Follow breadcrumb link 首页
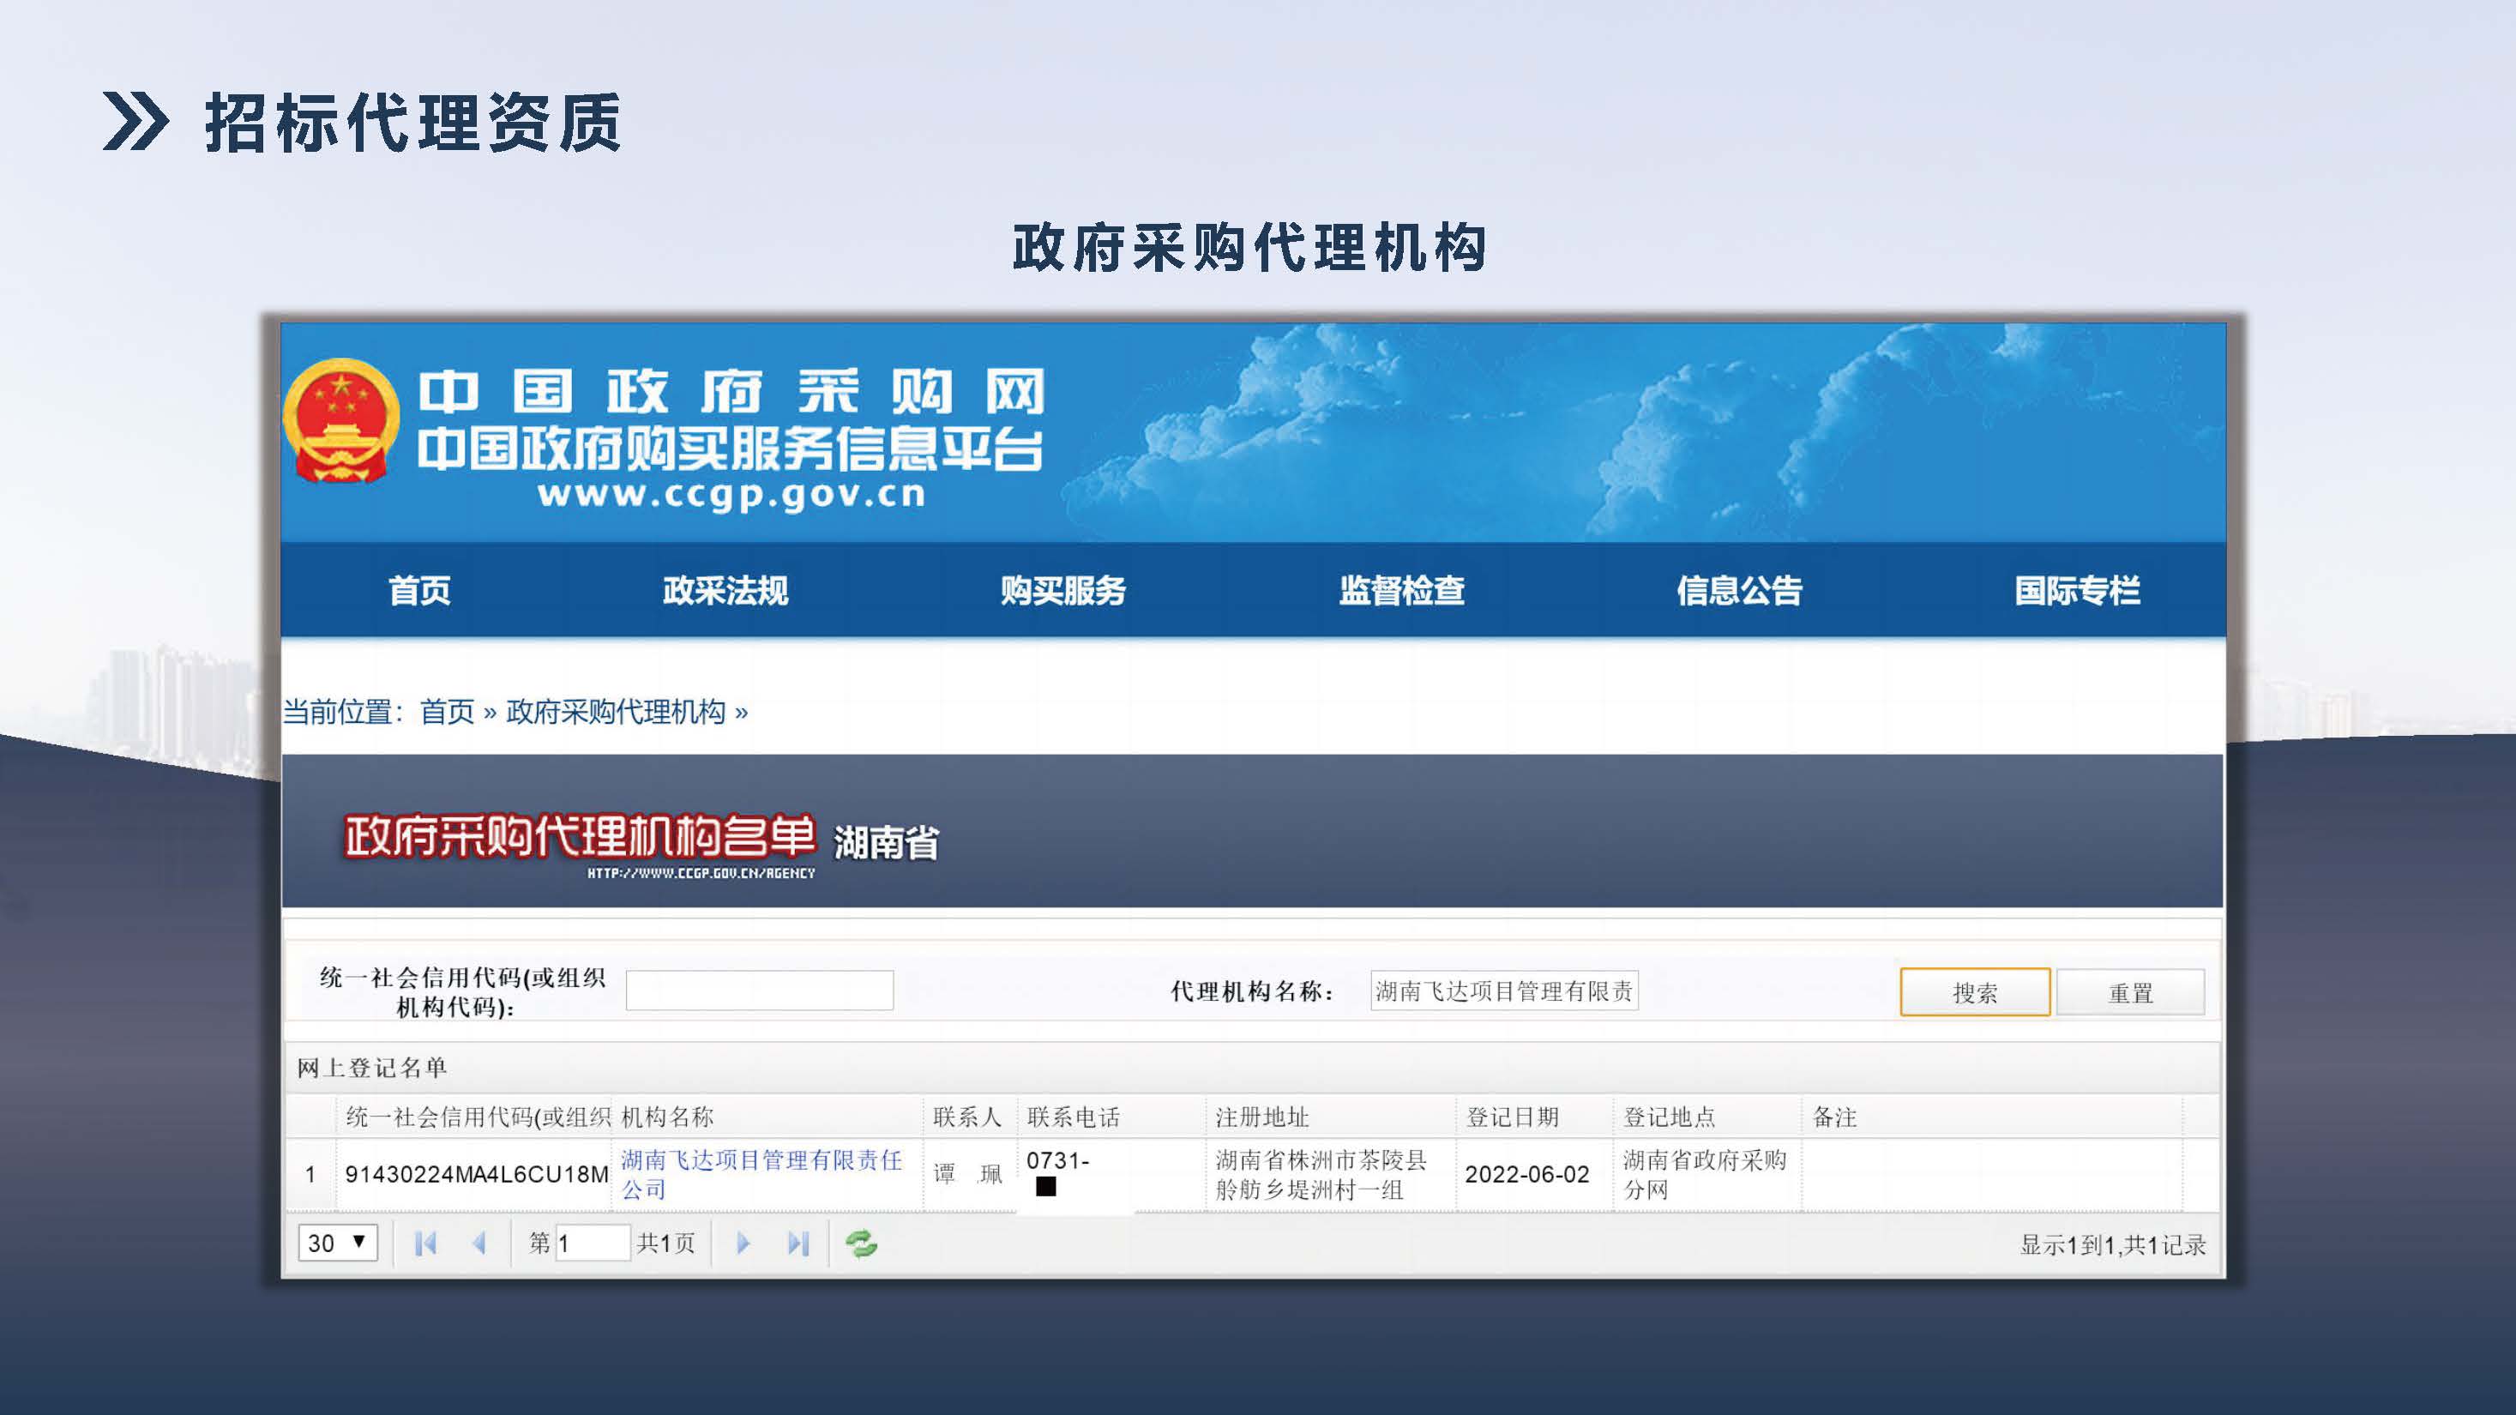This screenshot has height=1415, width=2516. point(447,712)
